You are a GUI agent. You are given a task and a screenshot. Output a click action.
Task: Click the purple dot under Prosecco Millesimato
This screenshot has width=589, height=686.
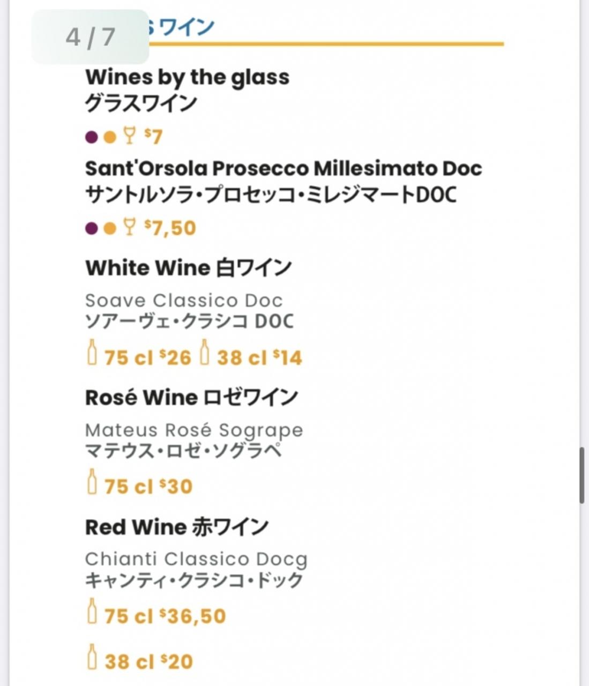(x=92, y=229)
